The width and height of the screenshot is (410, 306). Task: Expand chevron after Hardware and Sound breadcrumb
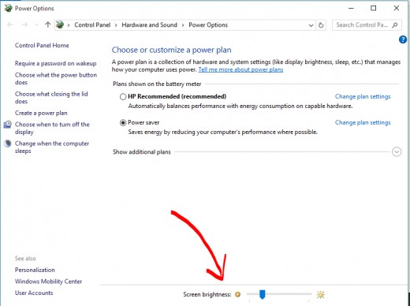(183, 25)
